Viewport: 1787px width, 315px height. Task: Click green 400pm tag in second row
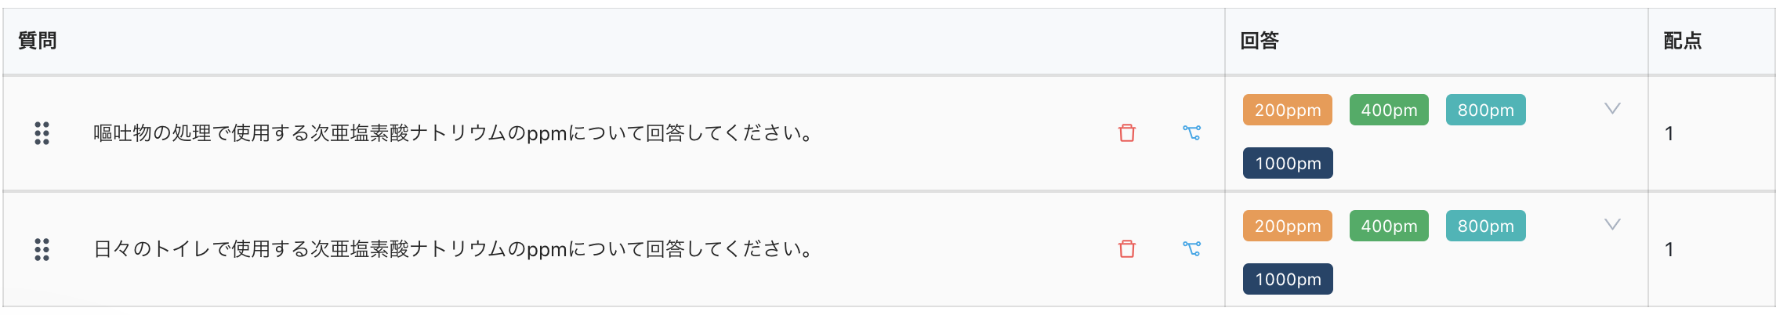tap(1389, 226)
